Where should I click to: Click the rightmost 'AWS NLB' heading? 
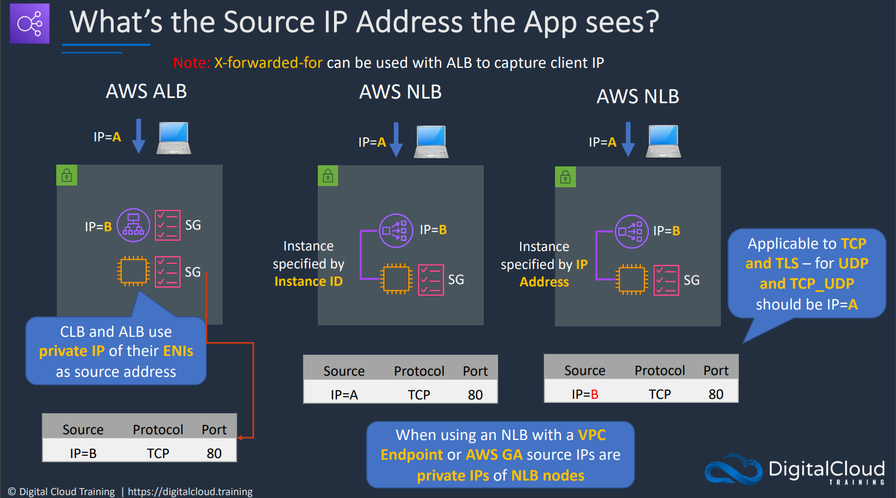pos(638,96)
